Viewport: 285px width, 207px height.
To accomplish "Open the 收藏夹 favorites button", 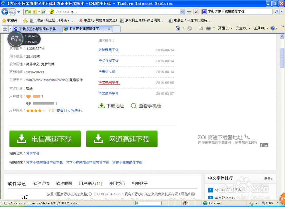I will click(10, 20).
